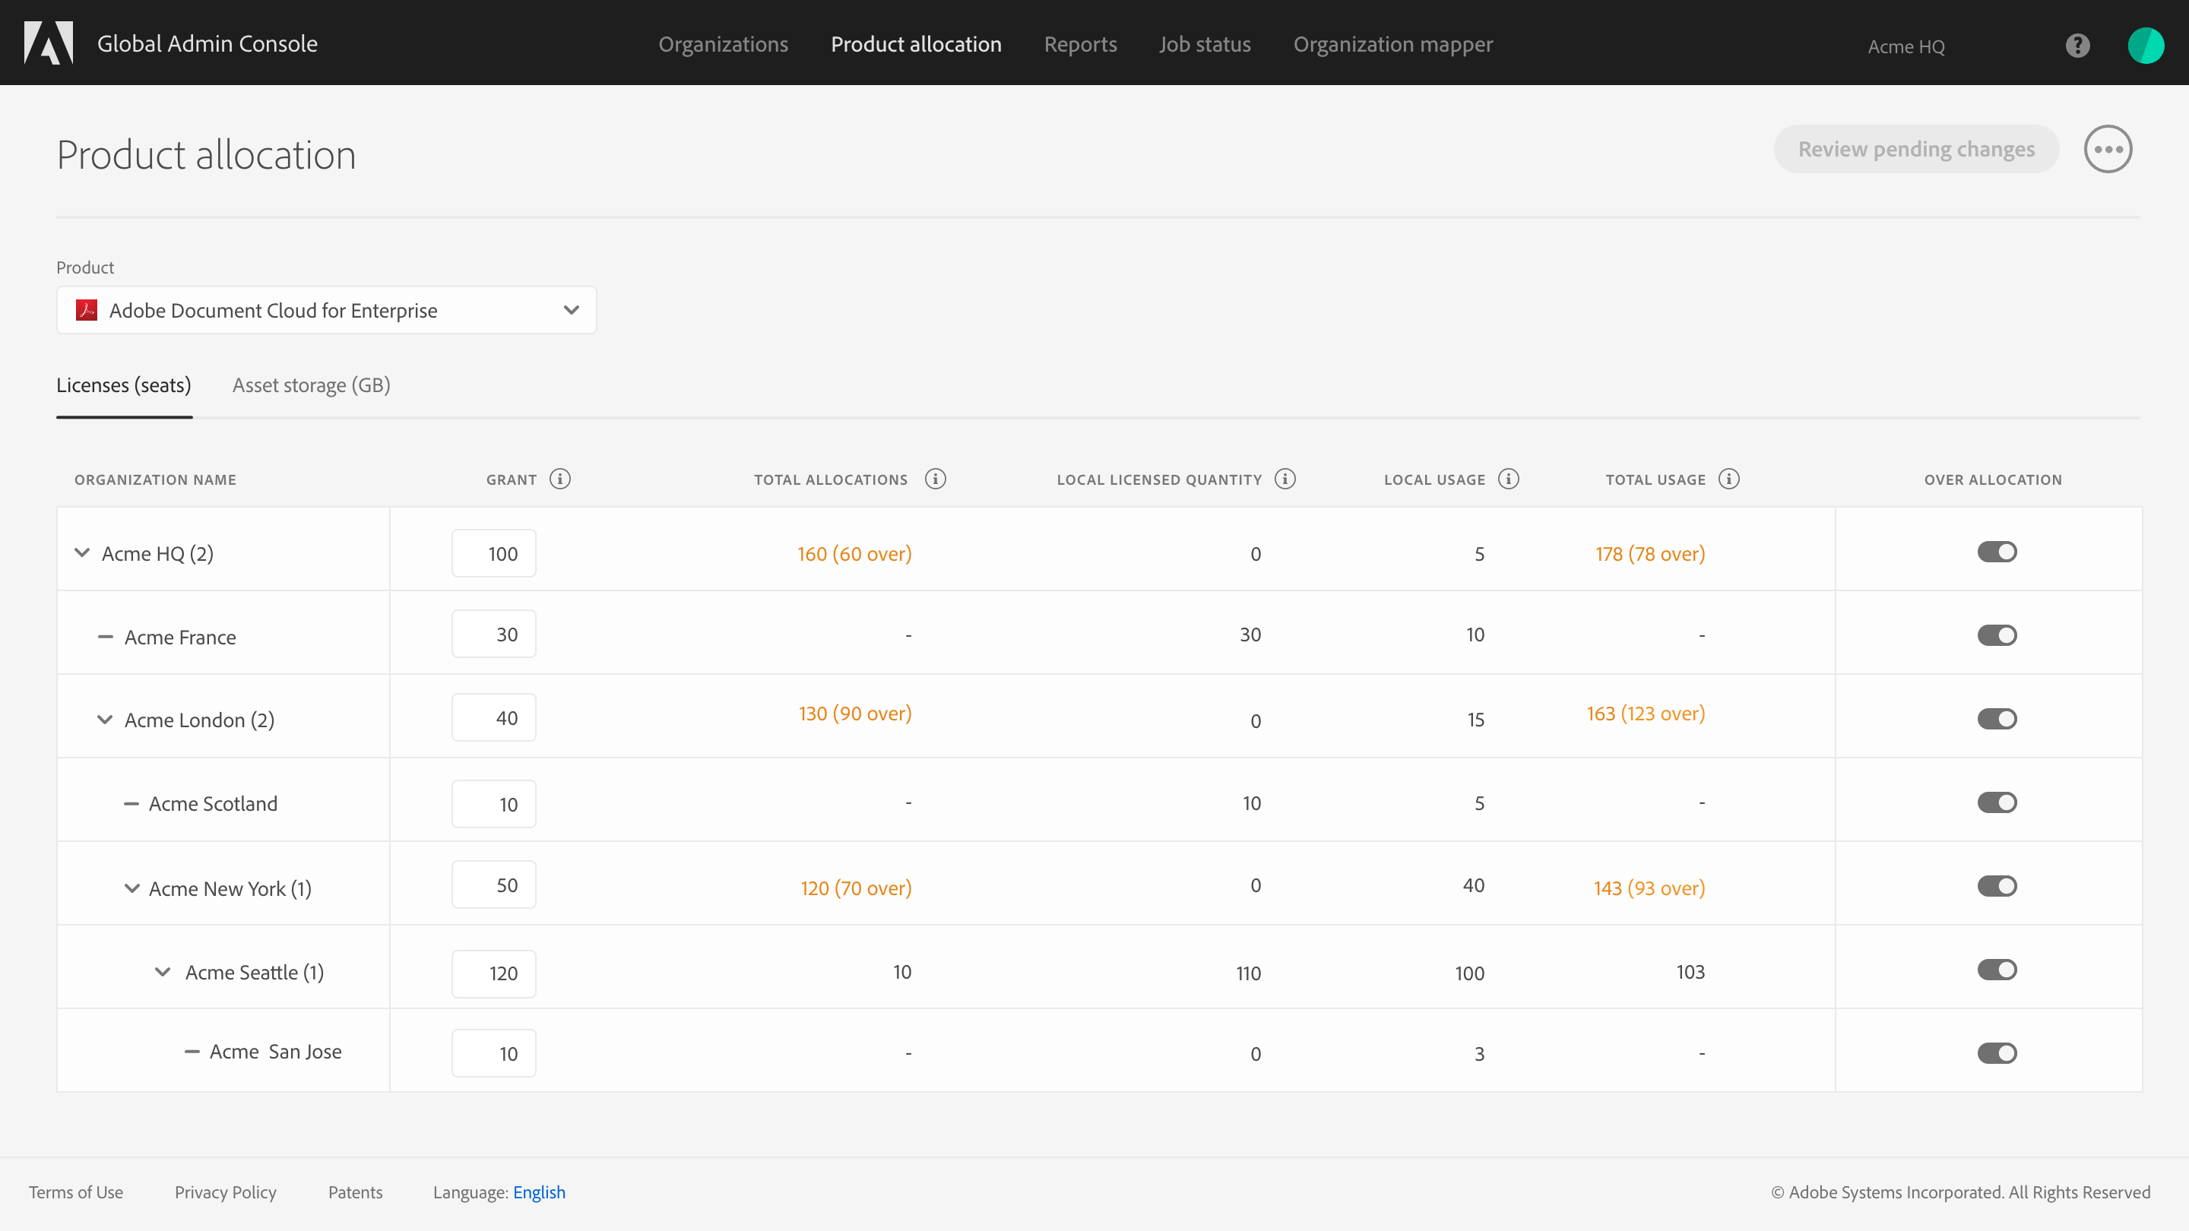Click the Grant column info icon
This screenshot has width=2189, height=1231.
(x=560, y=479)
